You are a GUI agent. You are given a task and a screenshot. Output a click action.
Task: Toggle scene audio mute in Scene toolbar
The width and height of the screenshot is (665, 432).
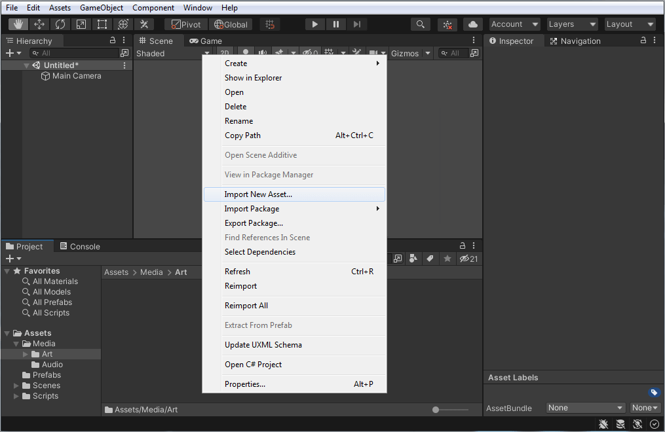(263, 52)
